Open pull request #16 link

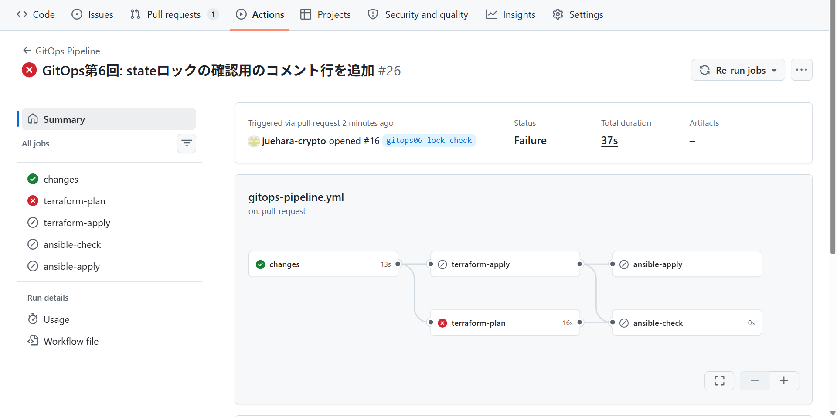(x=371, y=141)
